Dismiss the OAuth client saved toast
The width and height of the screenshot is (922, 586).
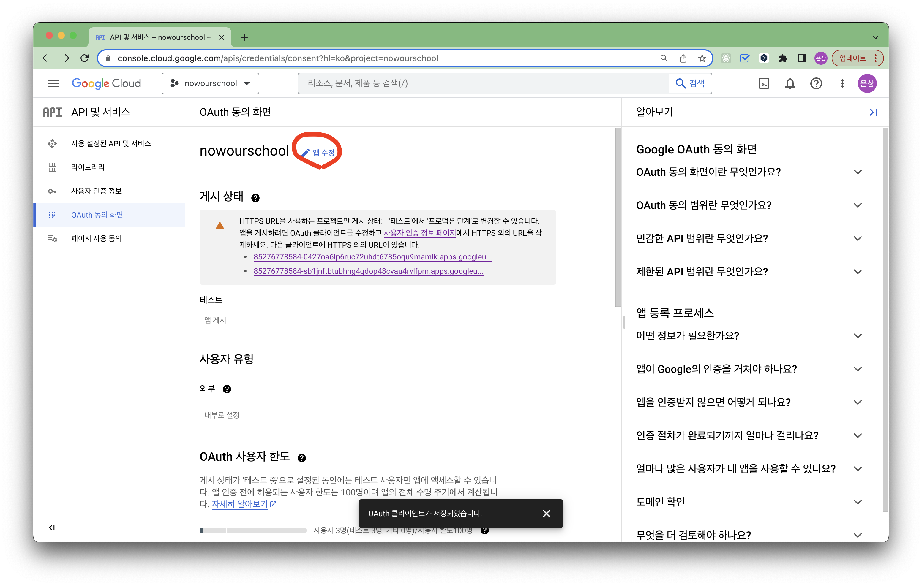click(546, 514)
